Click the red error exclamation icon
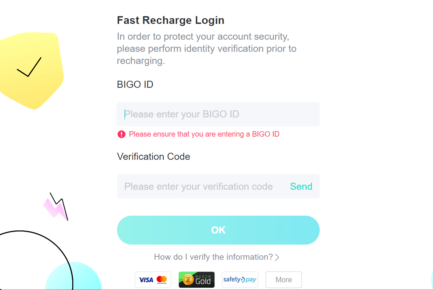The image size is (433, 290). [121, 134]
